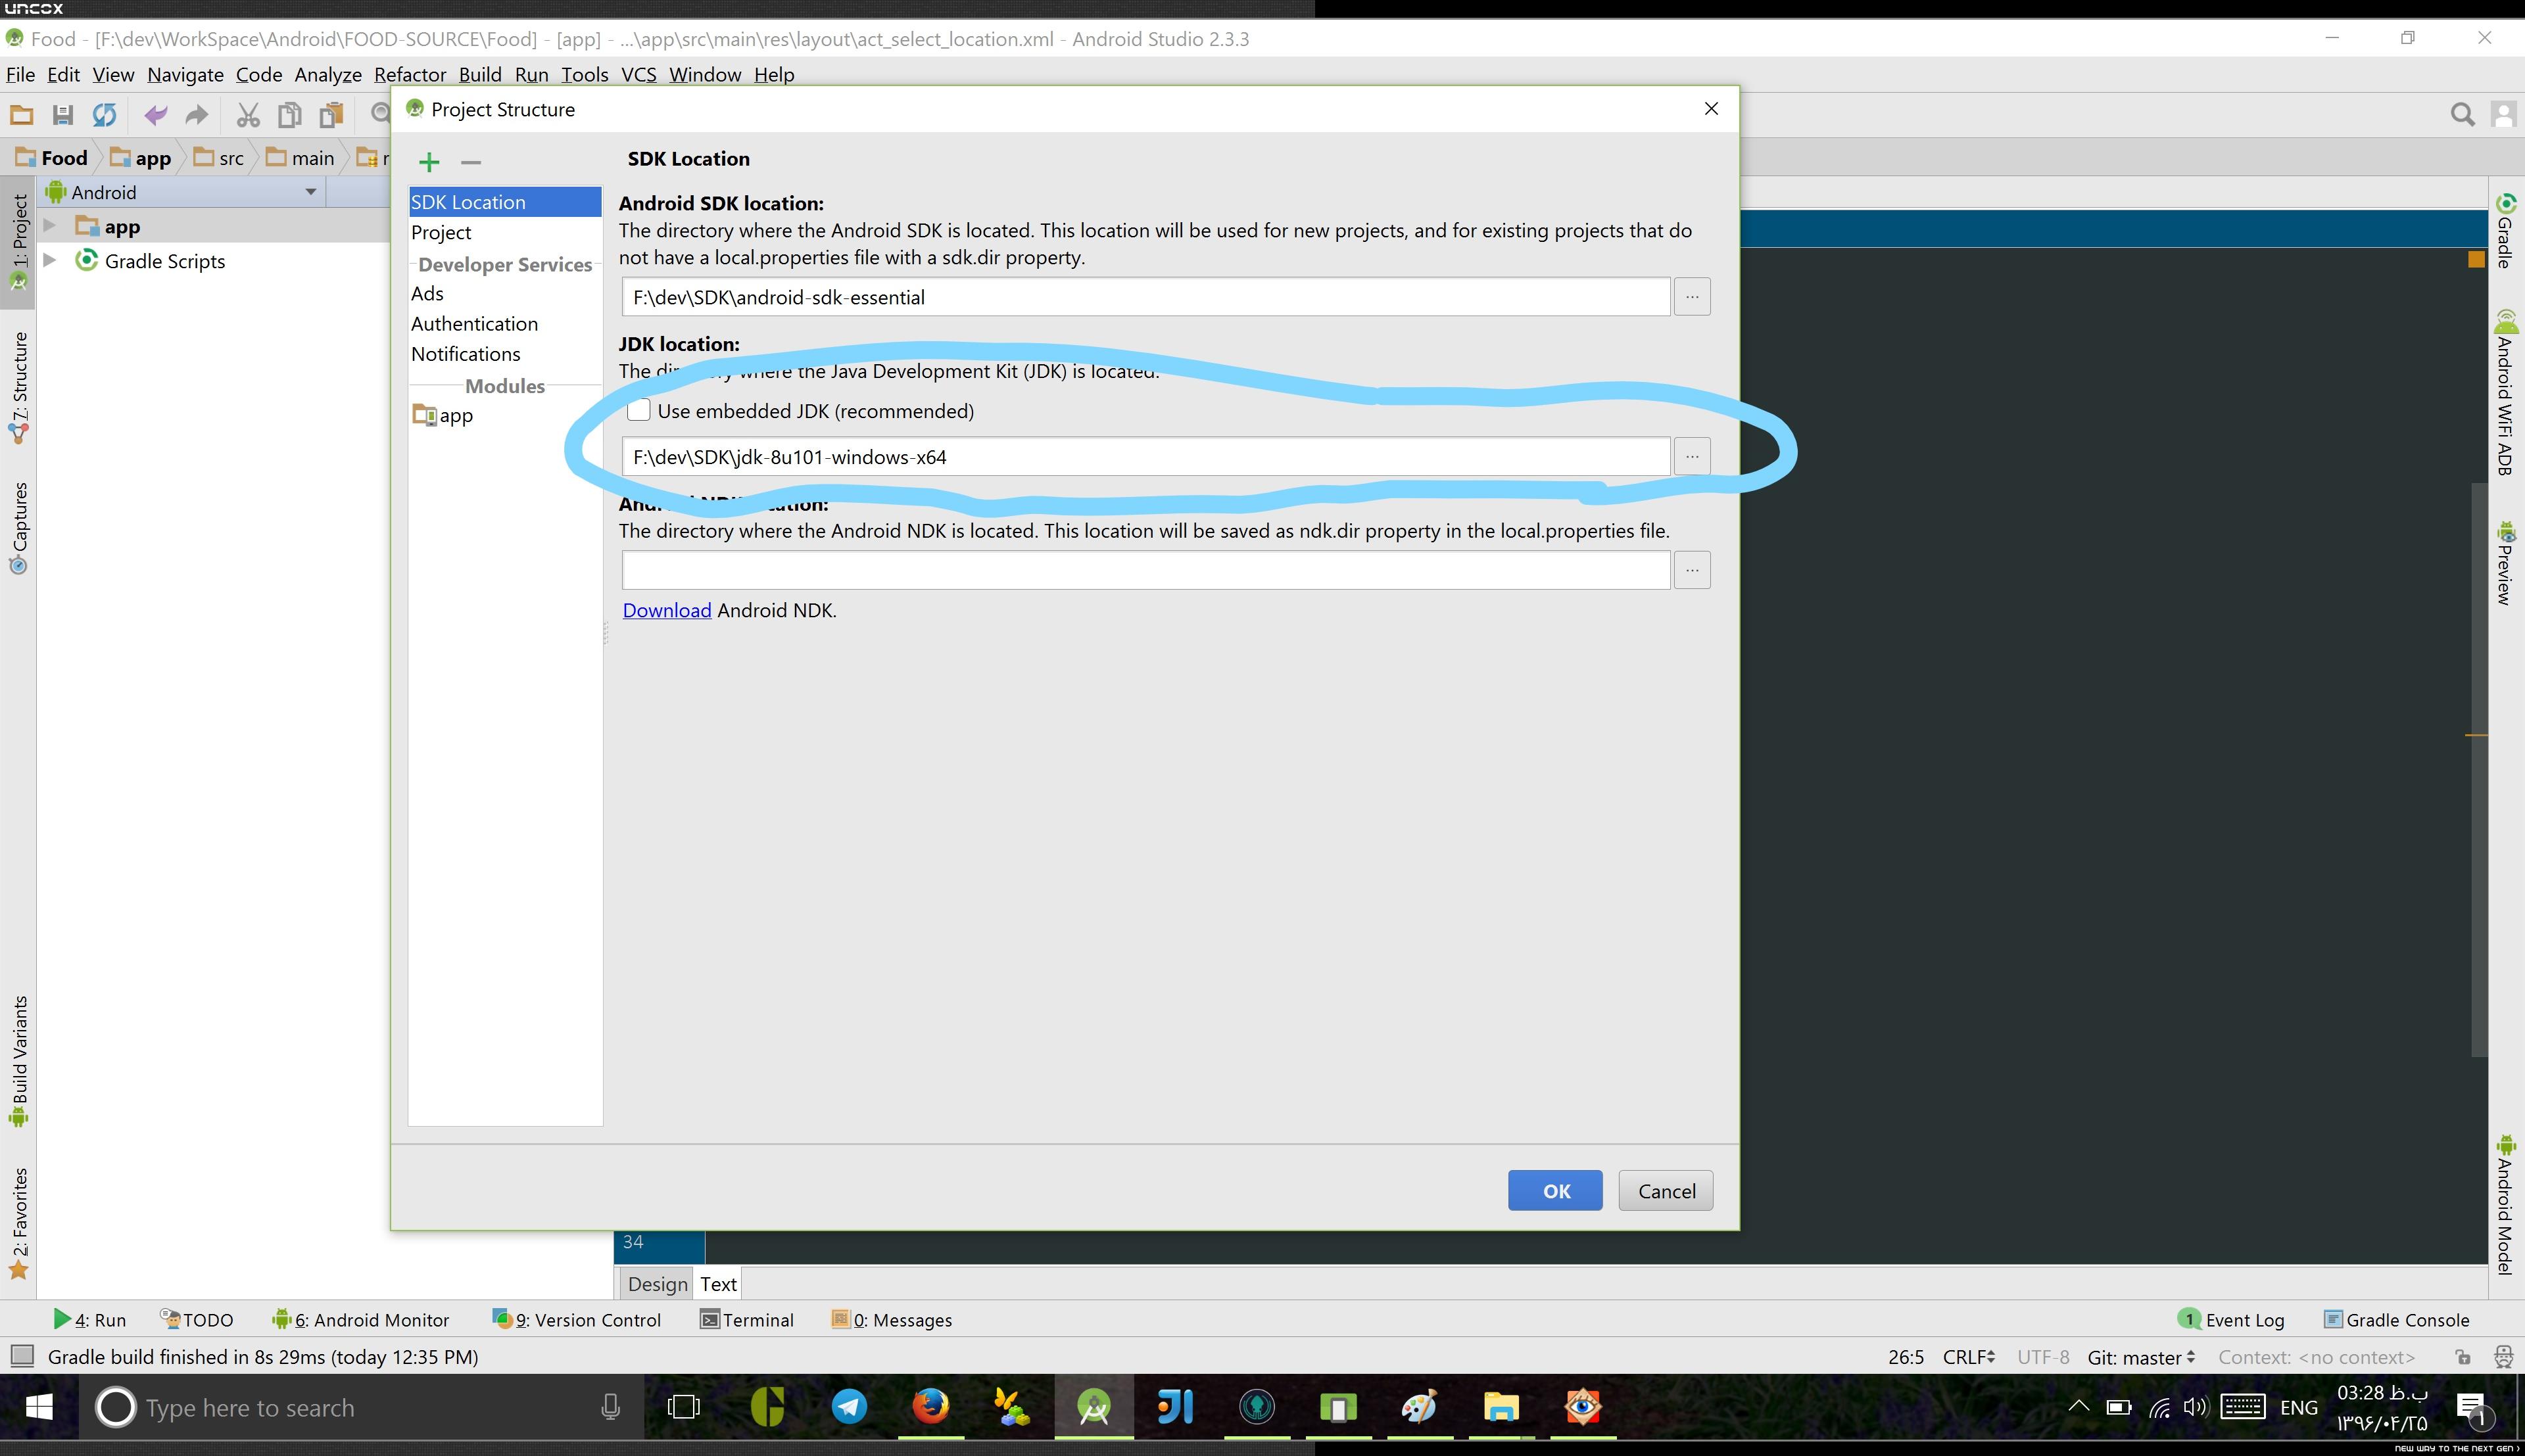
Task: Click the Download Android NDK link
Action: point(667,610)
